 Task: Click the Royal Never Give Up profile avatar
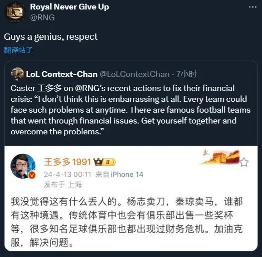coord(15,12)
